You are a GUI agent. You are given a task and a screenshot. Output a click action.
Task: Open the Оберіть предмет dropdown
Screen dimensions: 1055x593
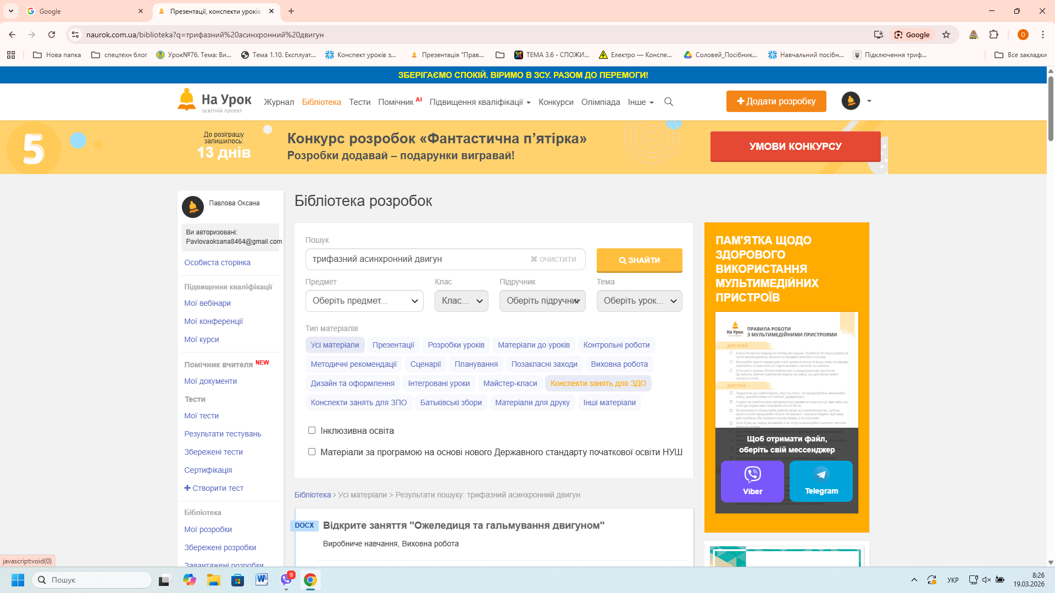(364, 301)
